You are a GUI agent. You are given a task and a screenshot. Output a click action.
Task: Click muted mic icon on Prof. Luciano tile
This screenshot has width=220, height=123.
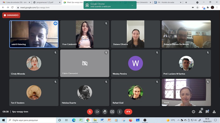point(208,53)
